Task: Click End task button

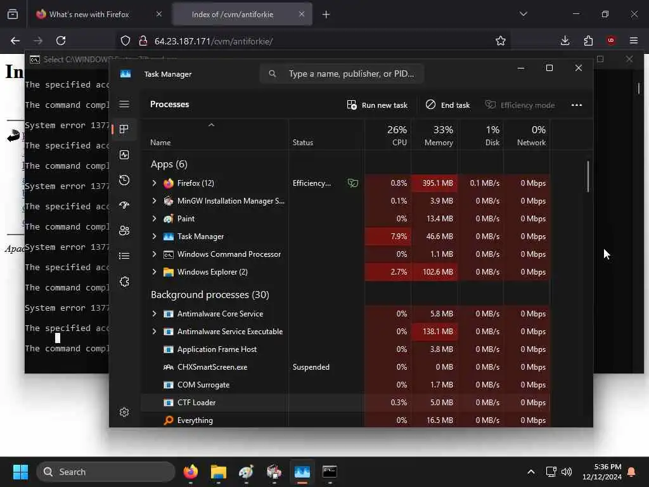Action: point(448,105)
